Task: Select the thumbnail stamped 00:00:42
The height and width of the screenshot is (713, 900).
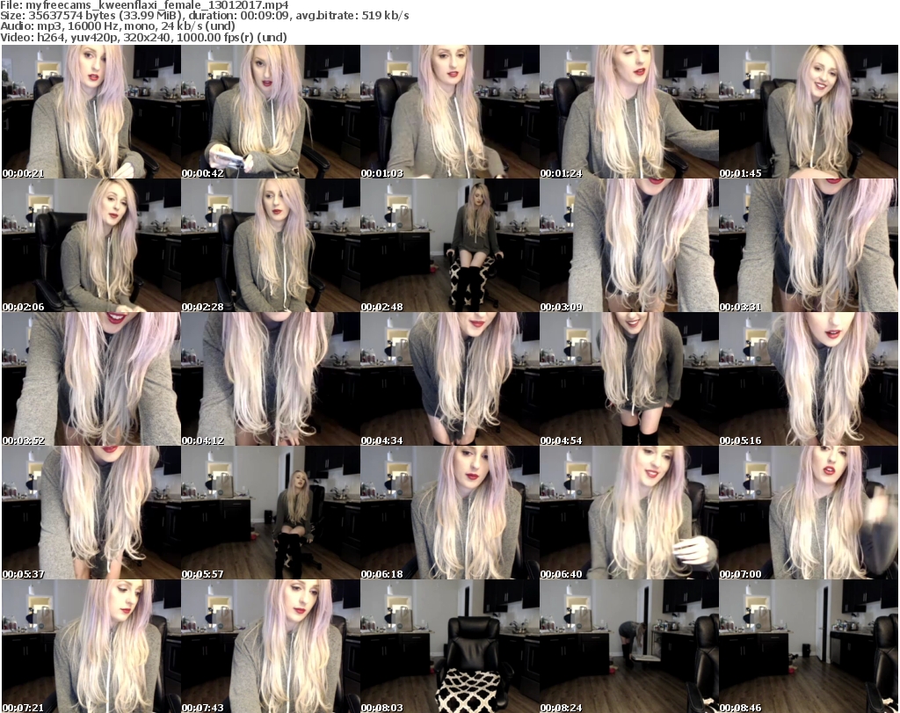Action: pyautogui.click(x=271, y=112)
